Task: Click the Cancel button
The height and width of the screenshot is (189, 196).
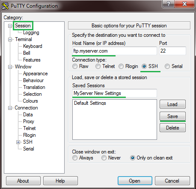Action: click(x=172, y=181)
